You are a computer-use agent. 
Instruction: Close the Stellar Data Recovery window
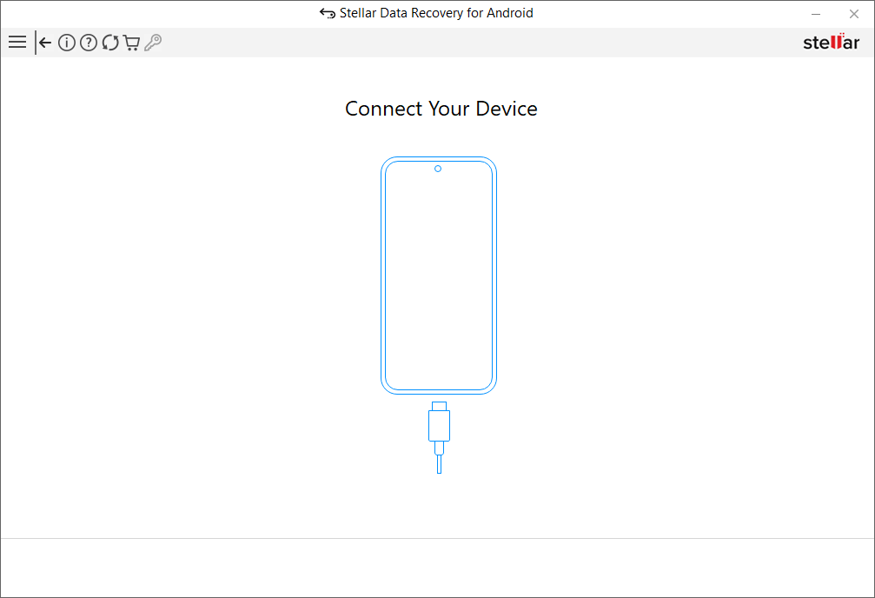click(x=853, y=14)
